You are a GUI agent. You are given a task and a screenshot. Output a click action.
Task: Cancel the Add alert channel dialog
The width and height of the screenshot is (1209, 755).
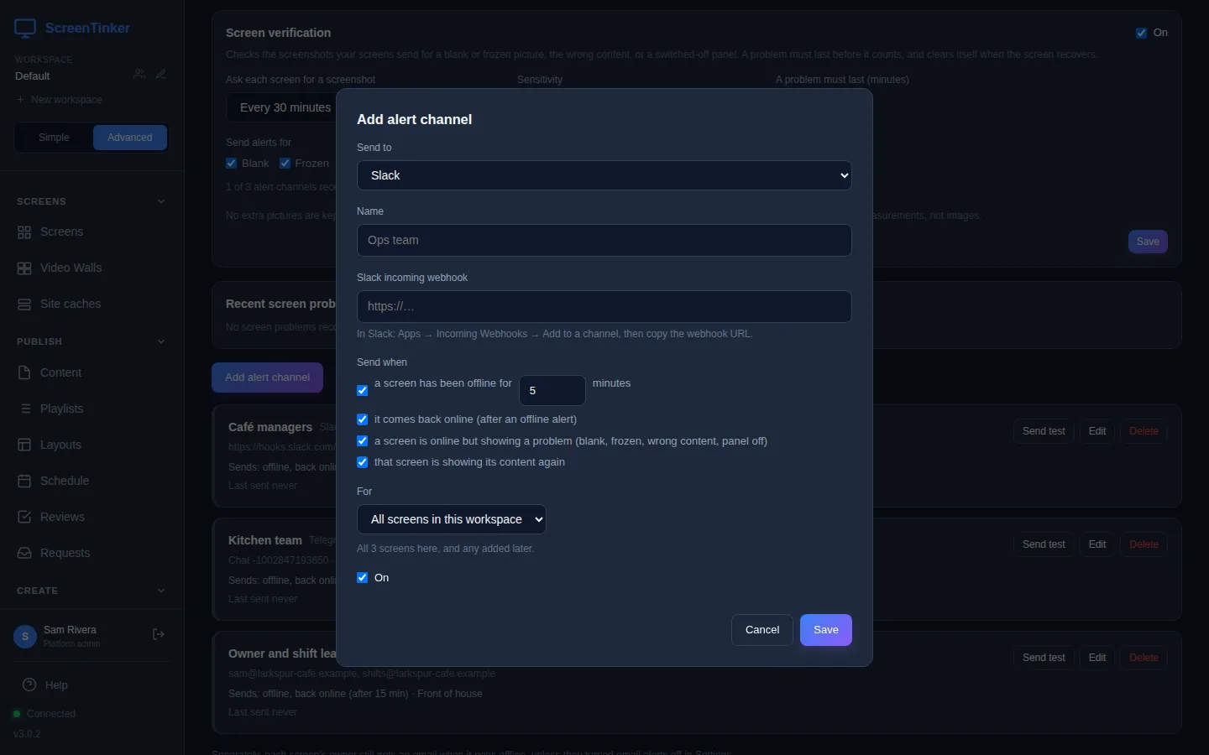pyautogui.click(x=762, y=630)
